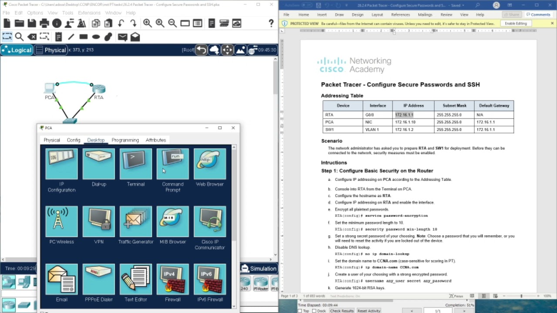Viewport: 557px width, 313px height.
Task: Switch to the Config tab in PCA window
Action: (74, 140)
